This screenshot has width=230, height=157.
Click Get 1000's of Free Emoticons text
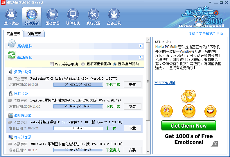[189, 139]
